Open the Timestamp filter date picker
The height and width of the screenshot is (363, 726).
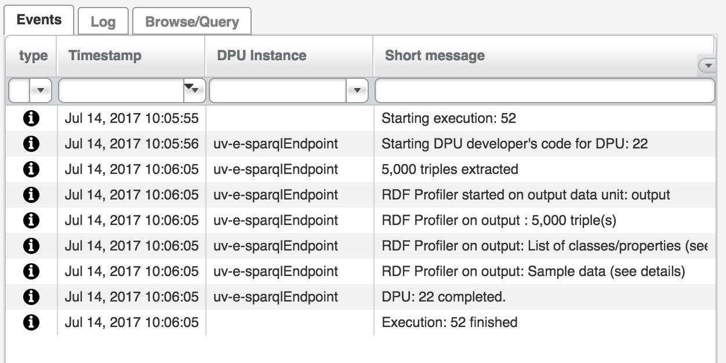point(192,89)
